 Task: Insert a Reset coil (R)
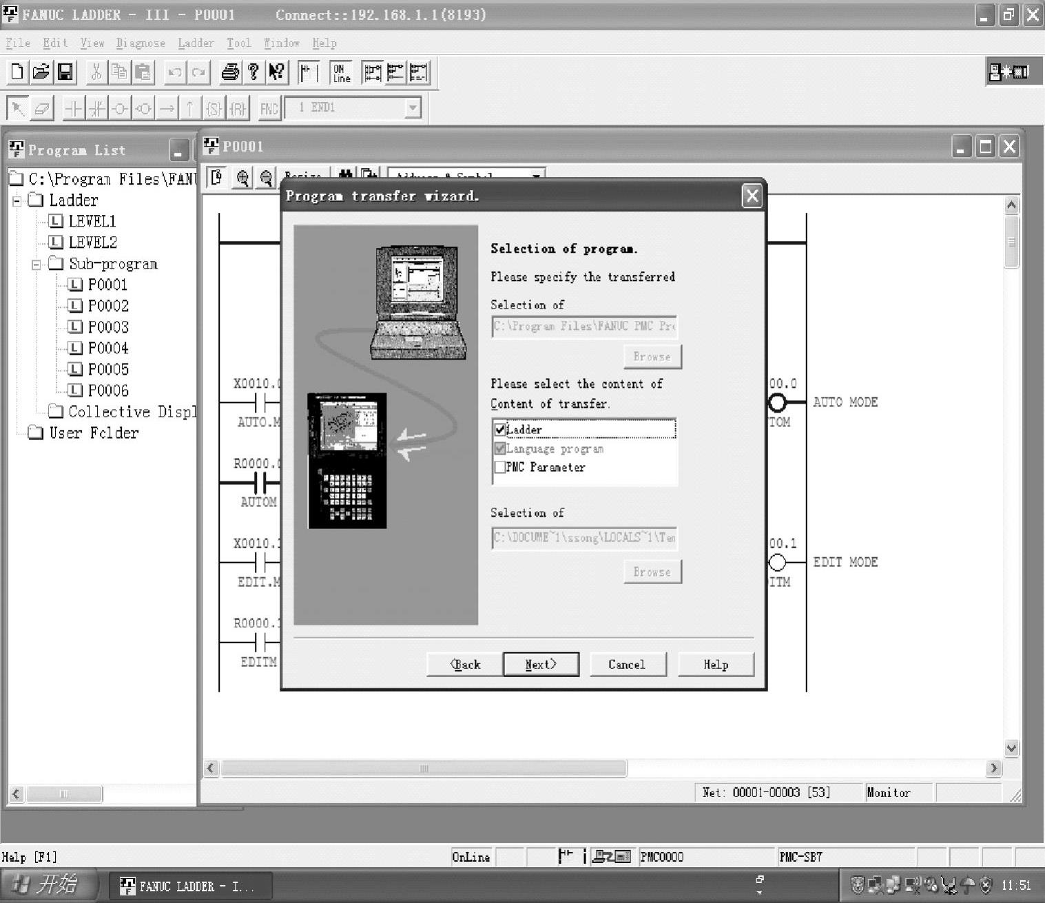coord(238,108)
